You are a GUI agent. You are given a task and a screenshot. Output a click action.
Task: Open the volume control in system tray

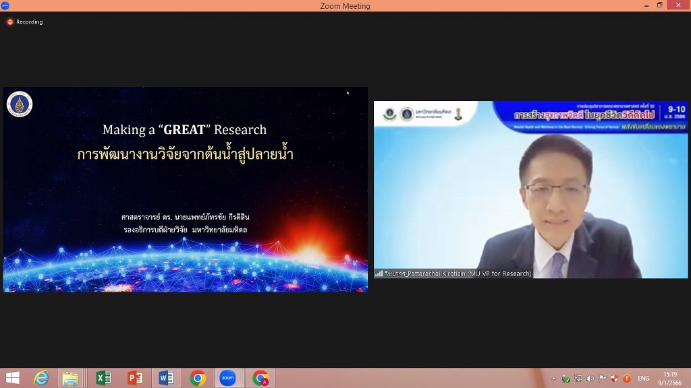tap(591, 379)
